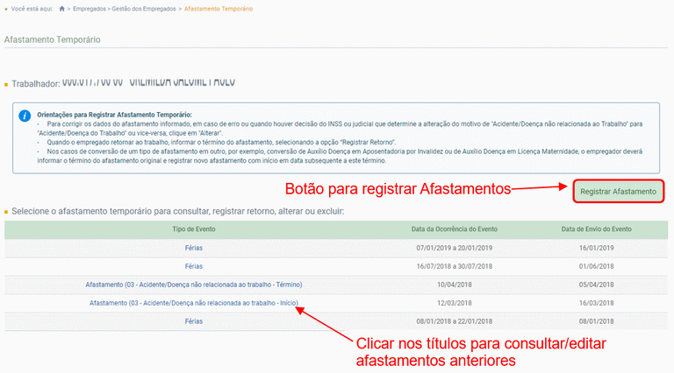
Task: Open the Afastamento 03 Início event link
Action: (x=194, y=303)
